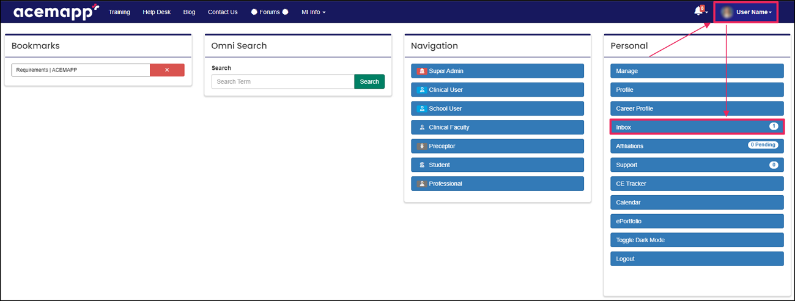Click the gear icon left of Forums
This screenshot has width=795, height=301.
(x=254, y=12)
